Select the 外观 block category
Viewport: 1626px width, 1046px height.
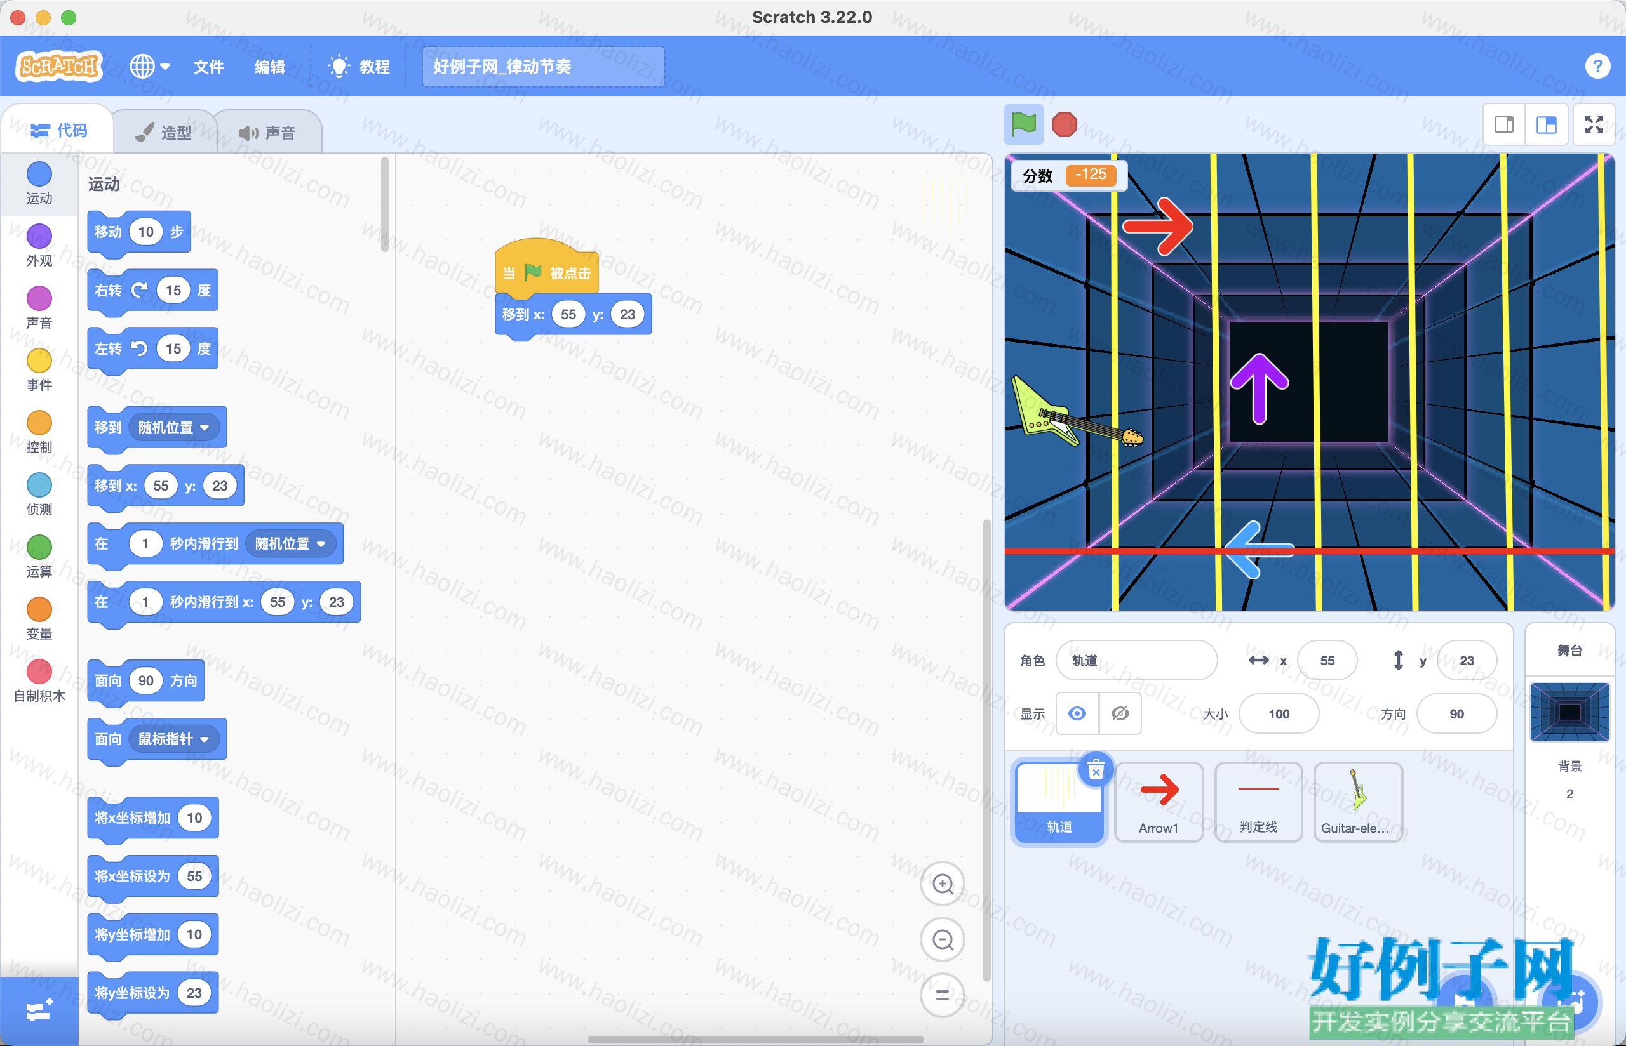click(x=39, y=245)
